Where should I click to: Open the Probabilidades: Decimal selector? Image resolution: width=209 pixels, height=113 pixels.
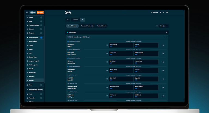(x=35, y=90)
